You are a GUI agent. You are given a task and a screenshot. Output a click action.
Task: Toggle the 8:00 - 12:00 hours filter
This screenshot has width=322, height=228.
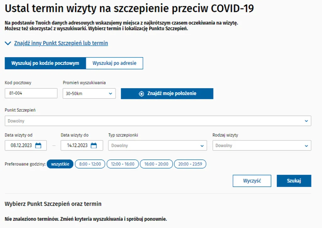pyautogui.click(x=90, y=164)
